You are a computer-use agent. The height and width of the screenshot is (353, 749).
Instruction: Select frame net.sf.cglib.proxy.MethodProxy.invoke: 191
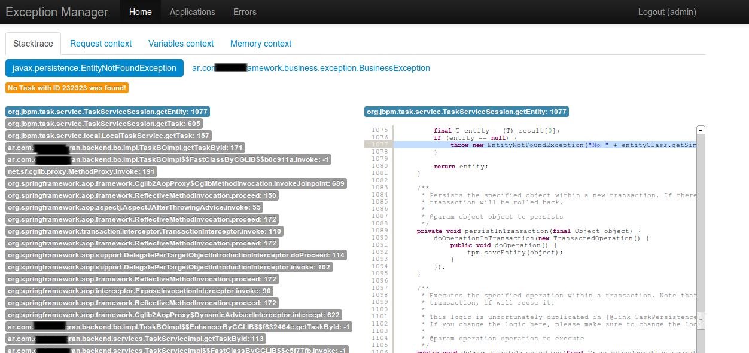coord(81,171)
